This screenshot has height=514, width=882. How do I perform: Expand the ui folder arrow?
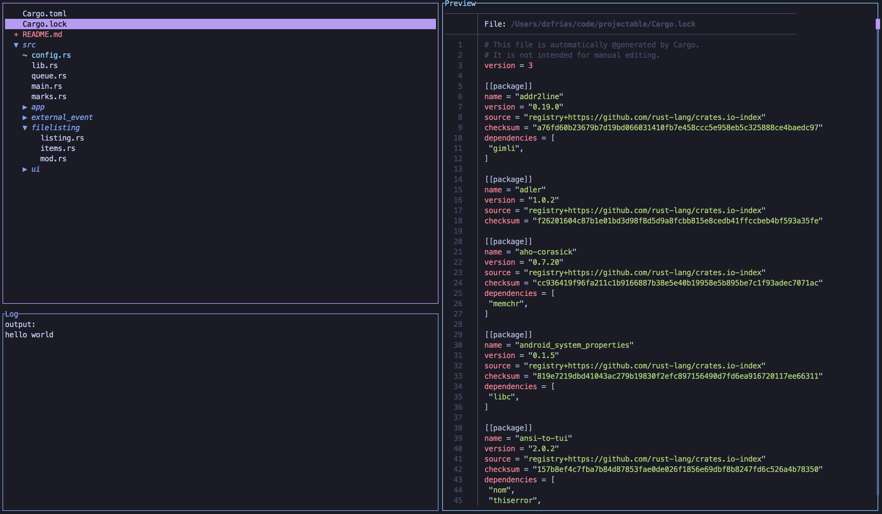click(25, 169)
